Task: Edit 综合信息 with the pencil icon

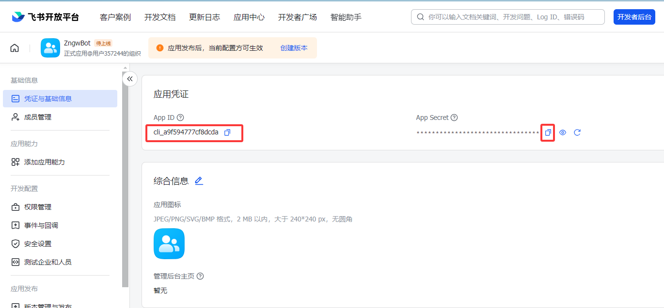Action: (199, 181)
